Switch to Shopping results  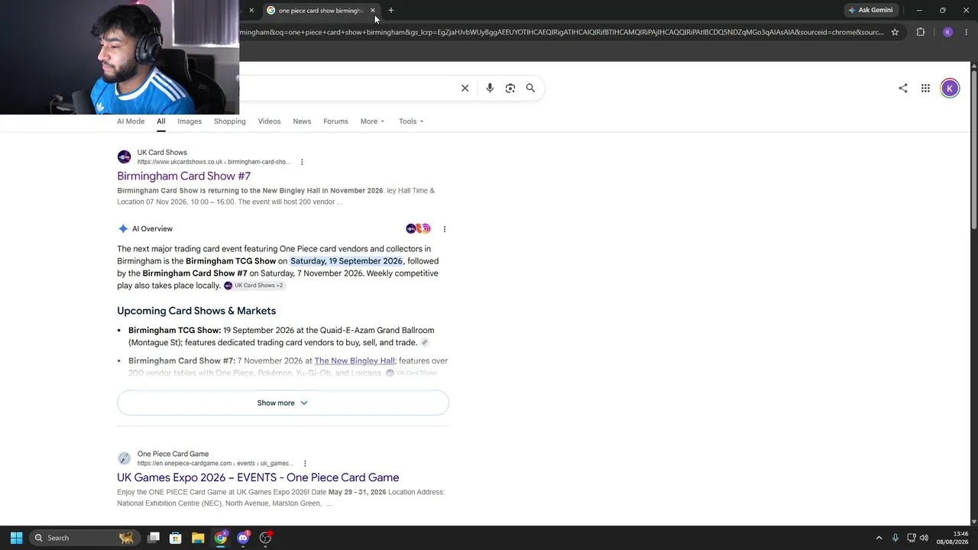pos(230,121)
